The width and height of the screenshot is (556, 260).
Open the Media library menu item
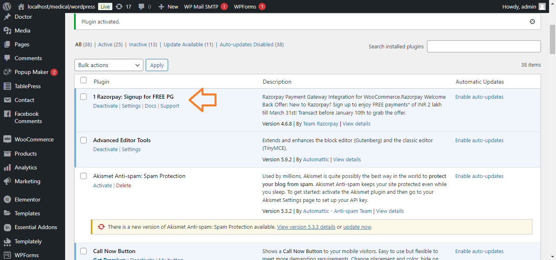coord(22,30)
